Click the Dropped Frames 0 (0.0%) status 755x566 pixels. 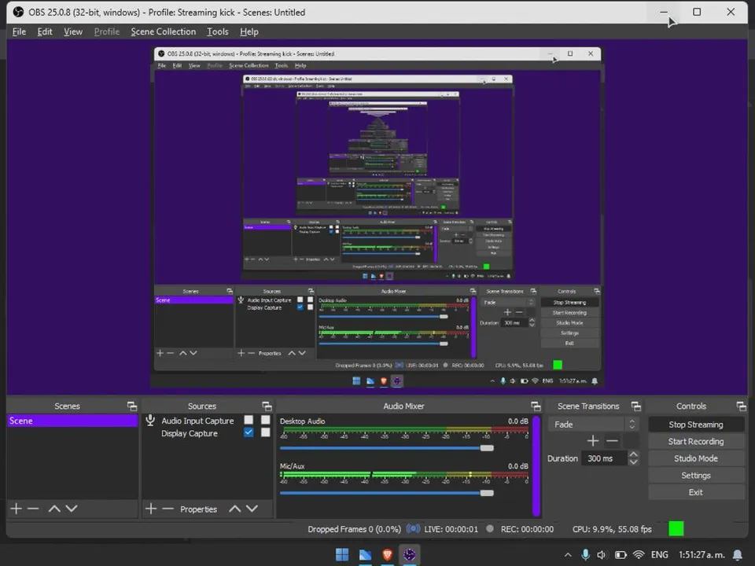coord(354,529)
